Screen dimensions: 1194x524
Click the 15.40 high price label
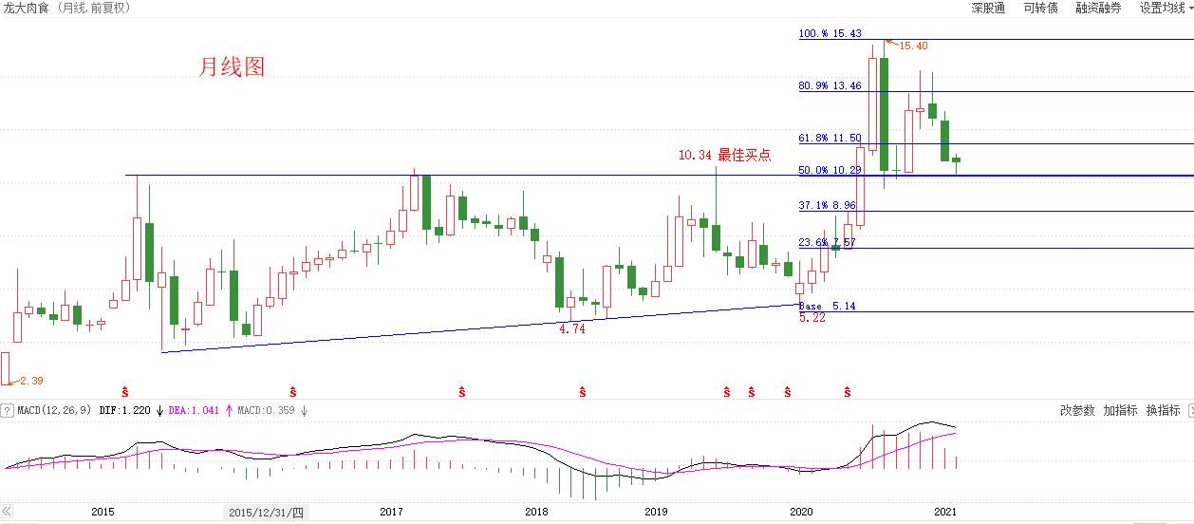click(x=913, y=46)
